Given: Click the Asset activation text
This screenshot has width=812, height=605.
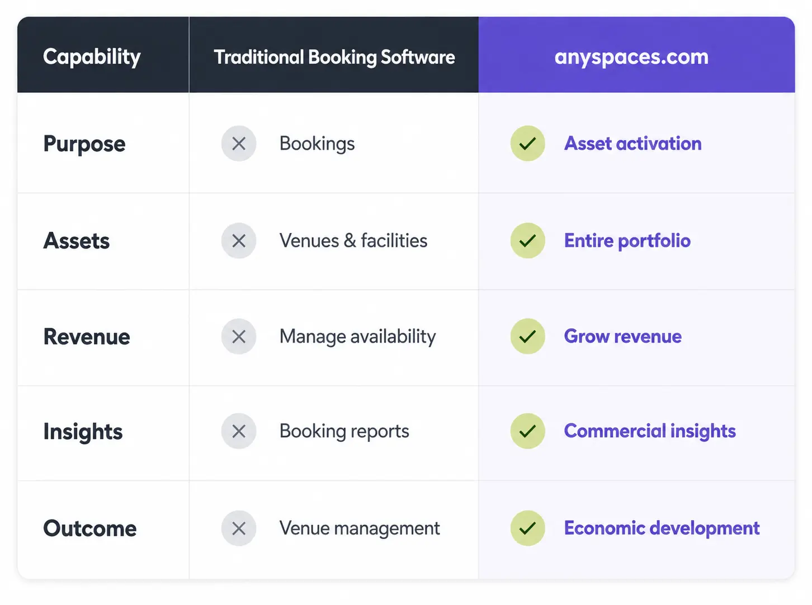Looking at the screenshot, I should tap(632, 144).
